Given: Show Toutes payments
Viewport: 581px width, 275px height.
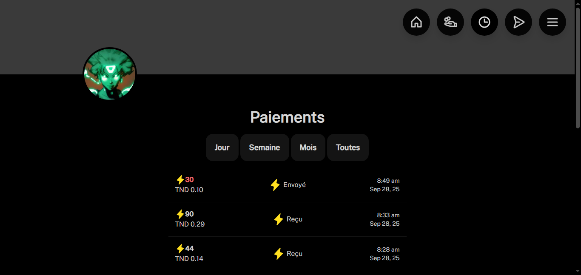Looking at the screenshot, I should 348,147.
